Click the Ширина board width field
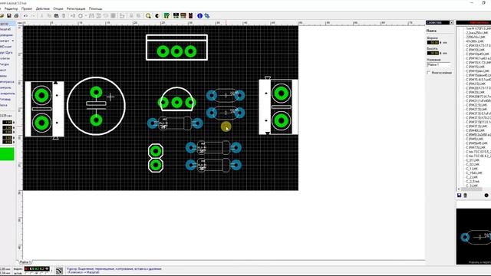 tap(433, 43)
